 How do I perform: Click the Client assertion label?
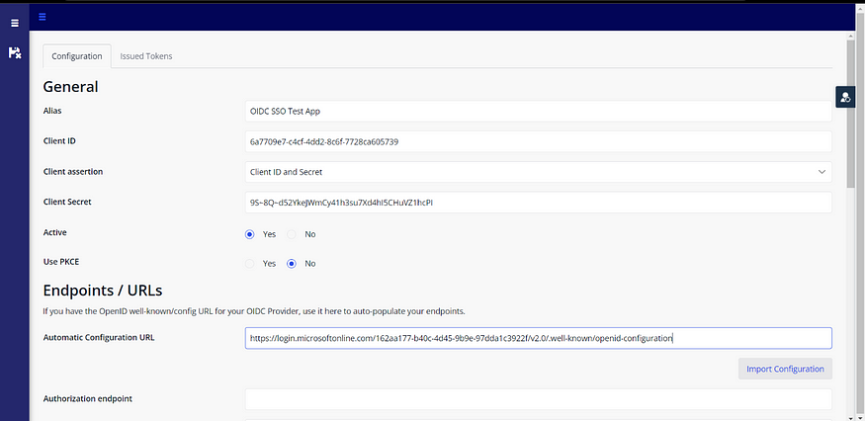coord(73,172)
